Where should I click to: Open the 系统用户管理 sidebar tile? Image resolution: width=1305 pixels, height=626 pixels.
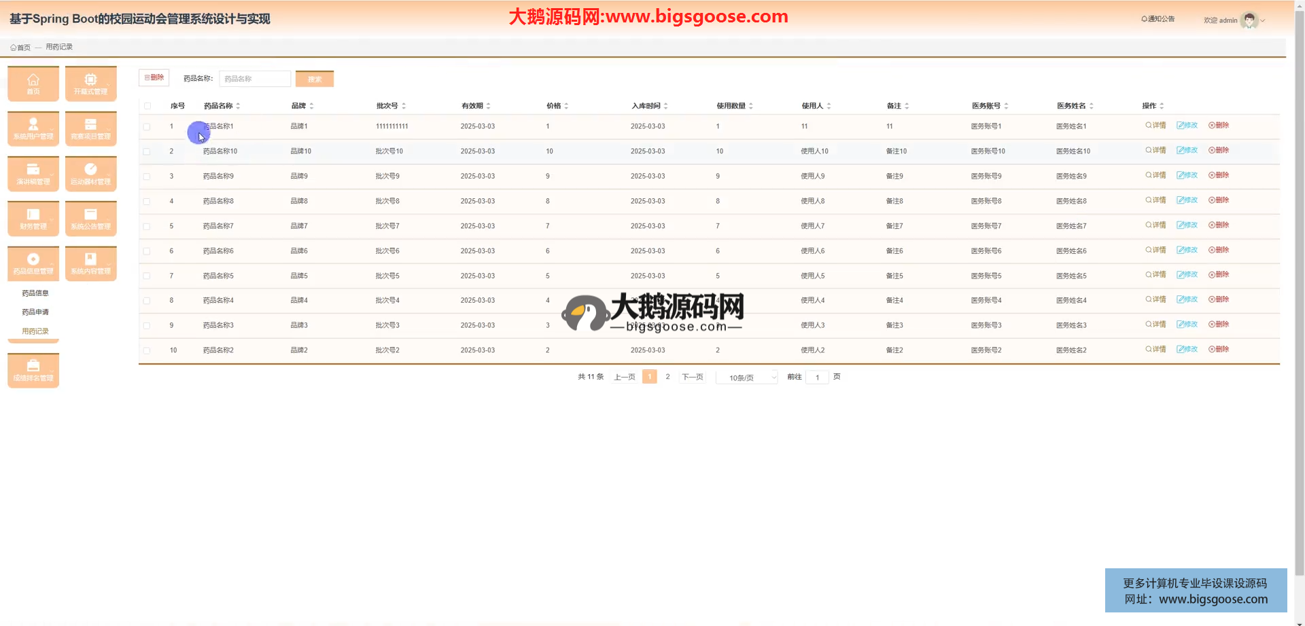tap(33, 128)
